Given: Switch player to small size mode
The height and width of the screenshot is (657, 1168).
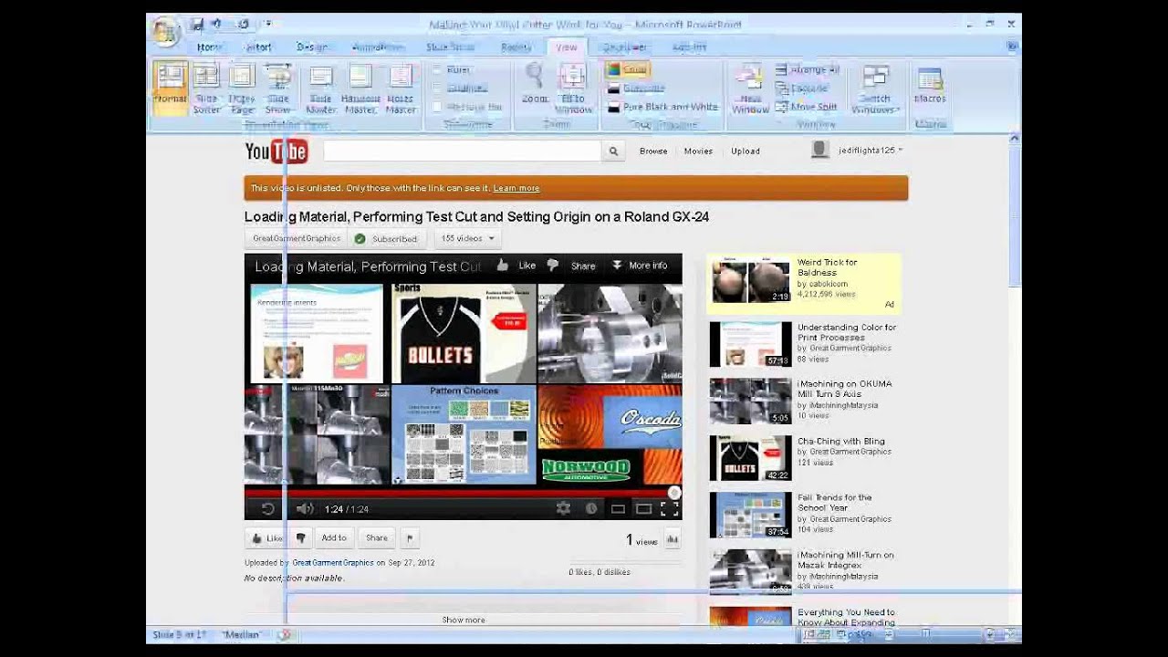Looking at the screenshot, I should pos(618,509).
